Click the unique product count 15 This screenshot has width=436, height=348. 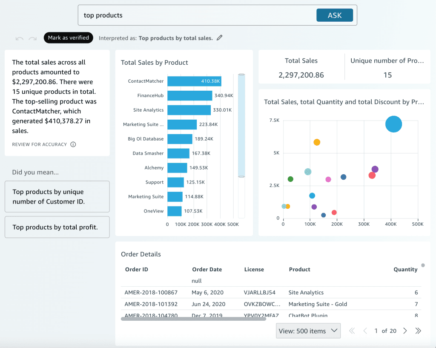pyautogui.click(x=387, y=75)
